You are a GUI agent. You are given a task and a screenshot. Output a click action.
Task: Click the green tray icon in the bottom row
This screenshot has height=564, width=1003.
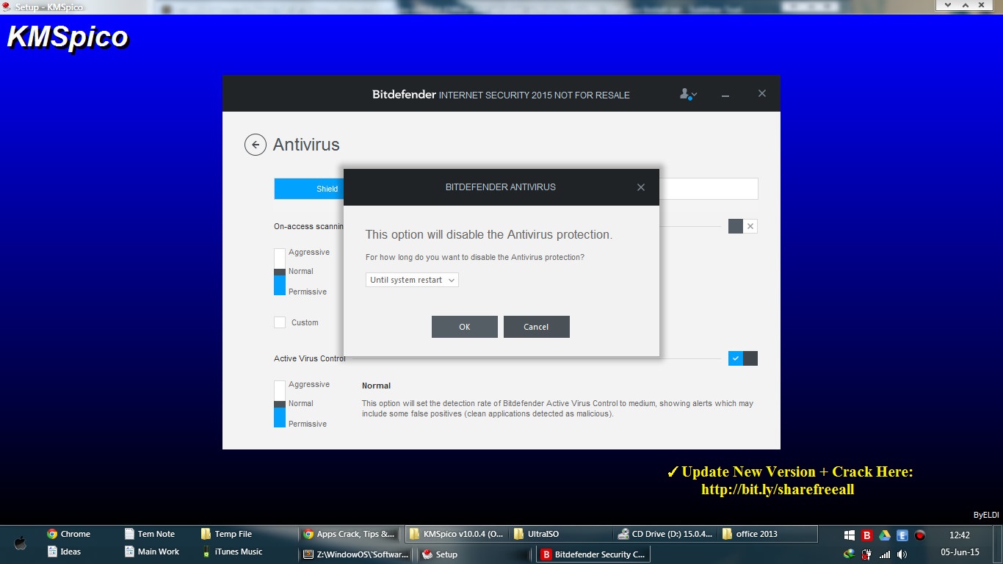pyautogui.click(x=850, y=554)
